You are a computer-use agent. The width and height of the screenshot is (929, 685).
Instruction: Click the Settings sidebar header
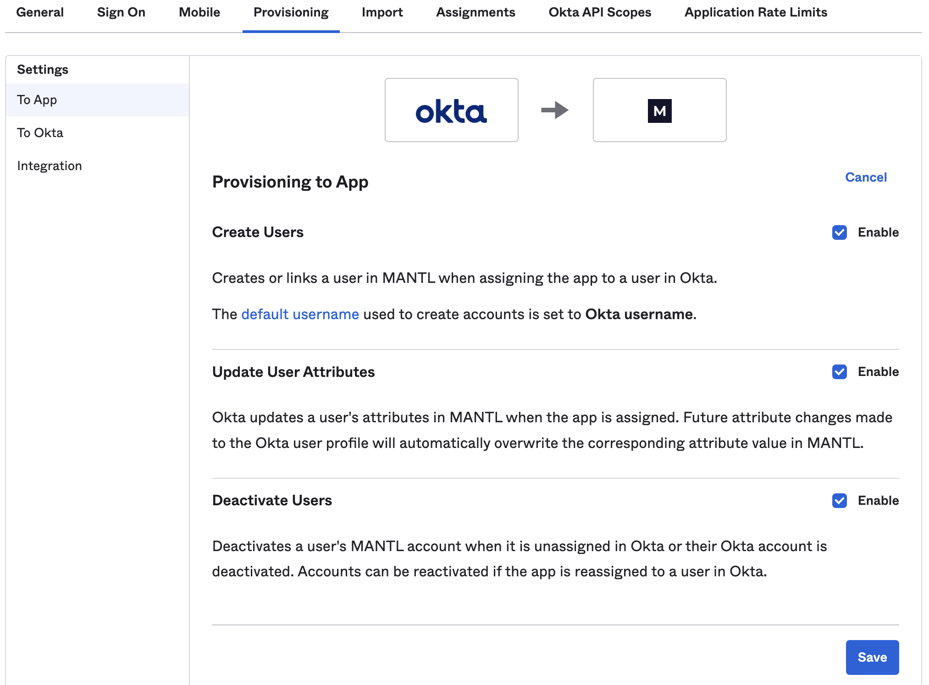[43, 70]
